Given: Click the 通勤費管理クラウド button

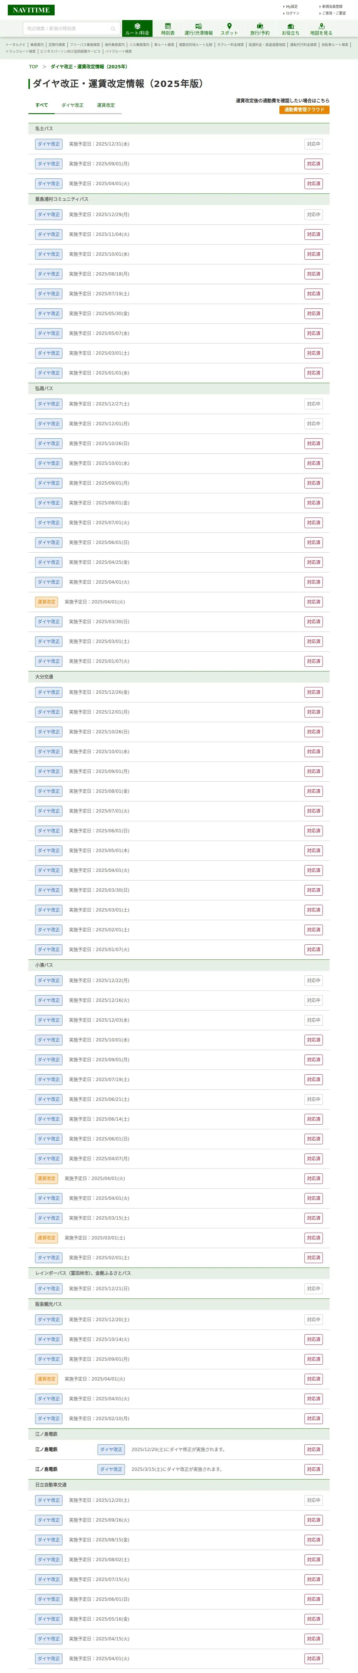Looking at the screenshot, I should [304, 110].
